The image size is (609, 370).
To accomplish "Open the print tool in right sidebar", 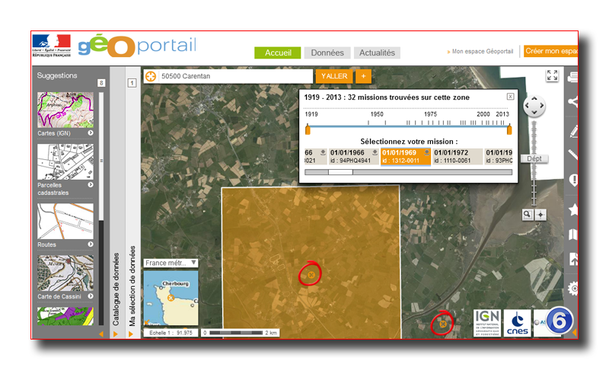I will click(572, 78).
